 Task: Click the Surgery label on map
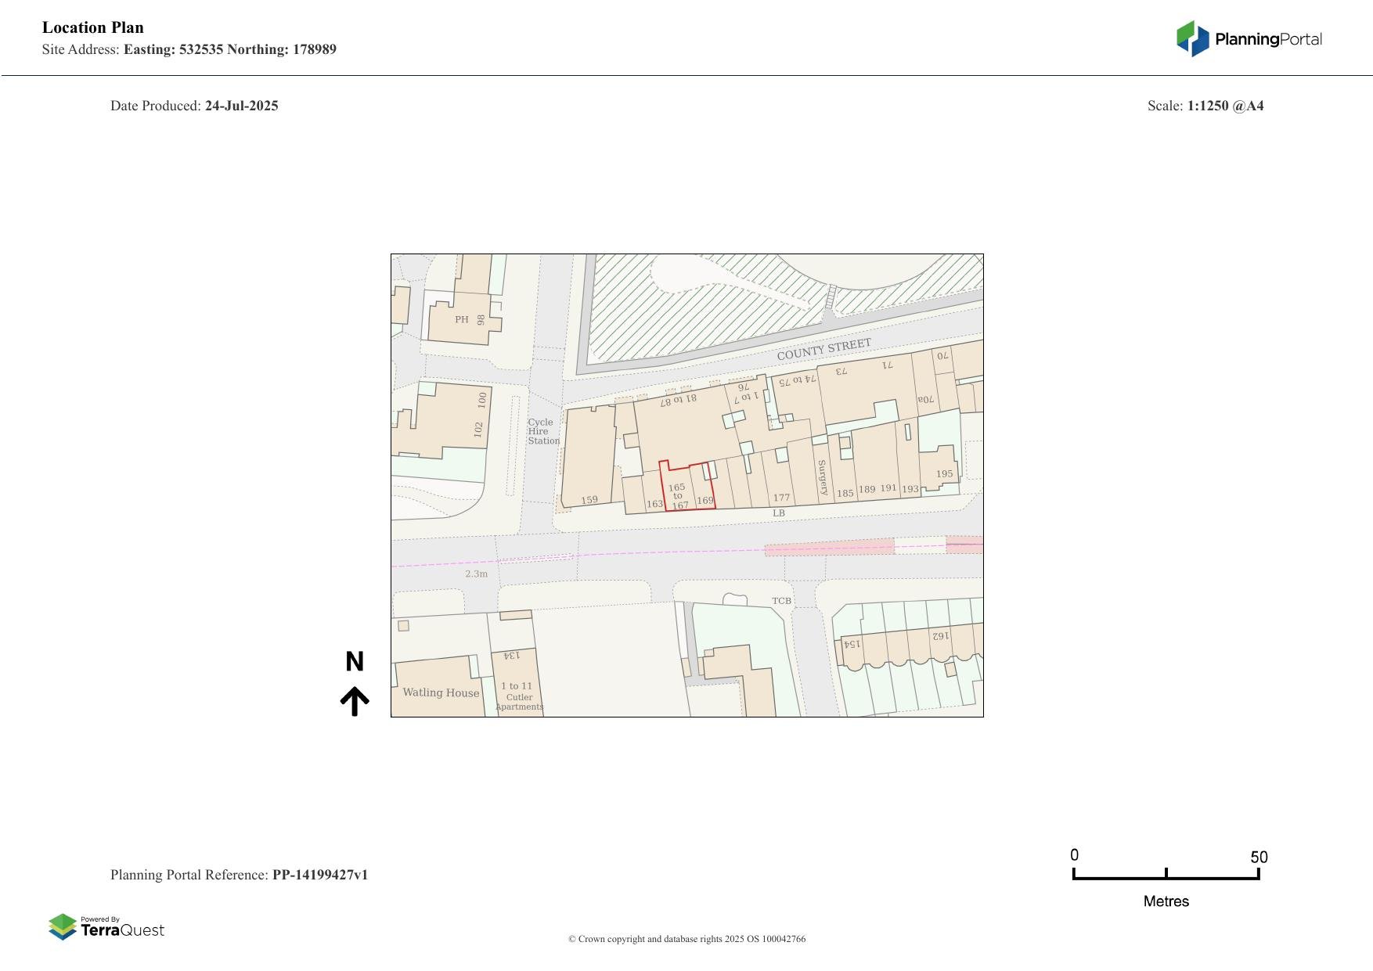822,477
